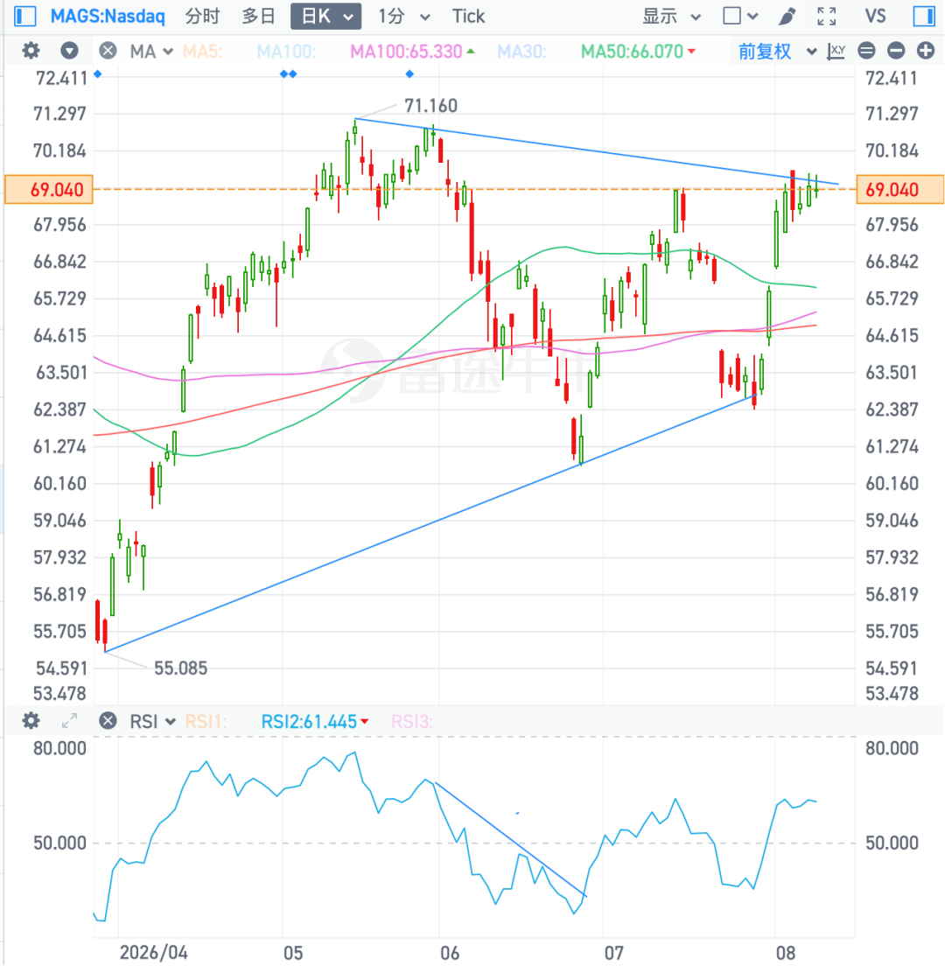Open MA indicator settings gear

coord(31,51)
